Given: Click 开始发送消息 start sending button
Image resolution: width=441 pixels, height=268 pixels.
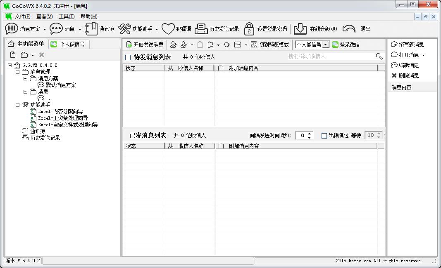Looking at the screenshot, I should 145,45.
